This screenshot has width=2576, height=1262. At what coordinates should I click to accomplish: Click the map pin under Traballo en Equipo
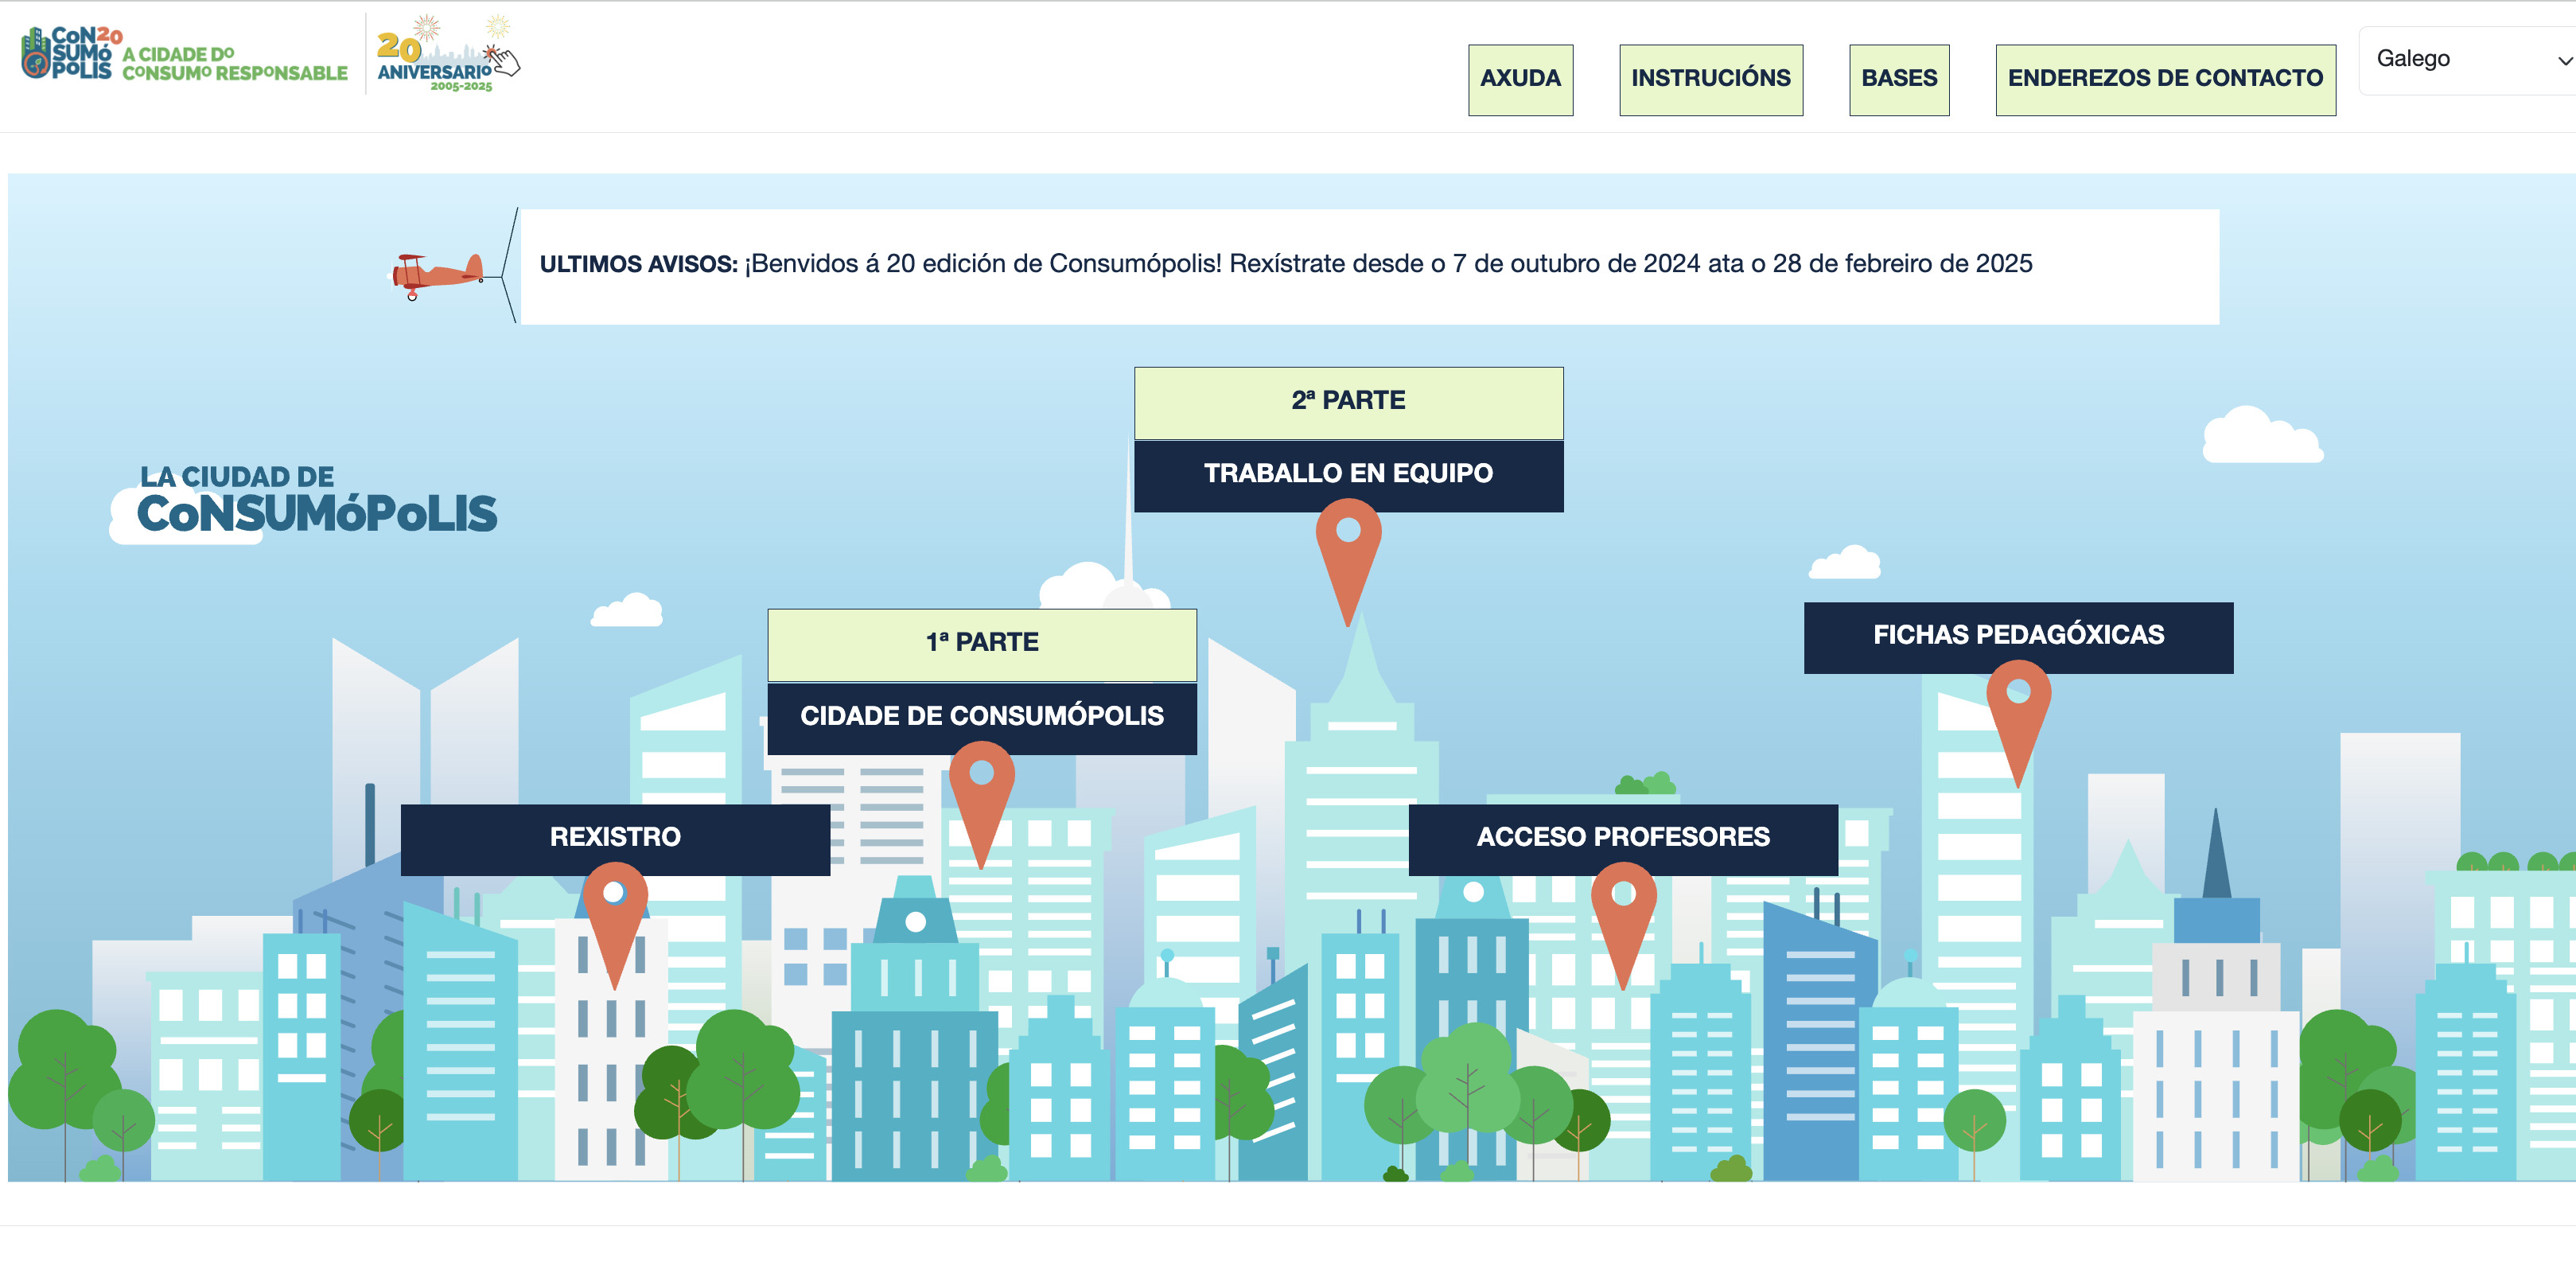1348,562
